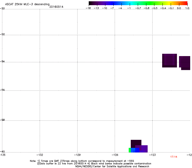This screenshot has height=168, width=192.
Task: Click the colorbar label "-4"
Action: click(x=120, y=8)
